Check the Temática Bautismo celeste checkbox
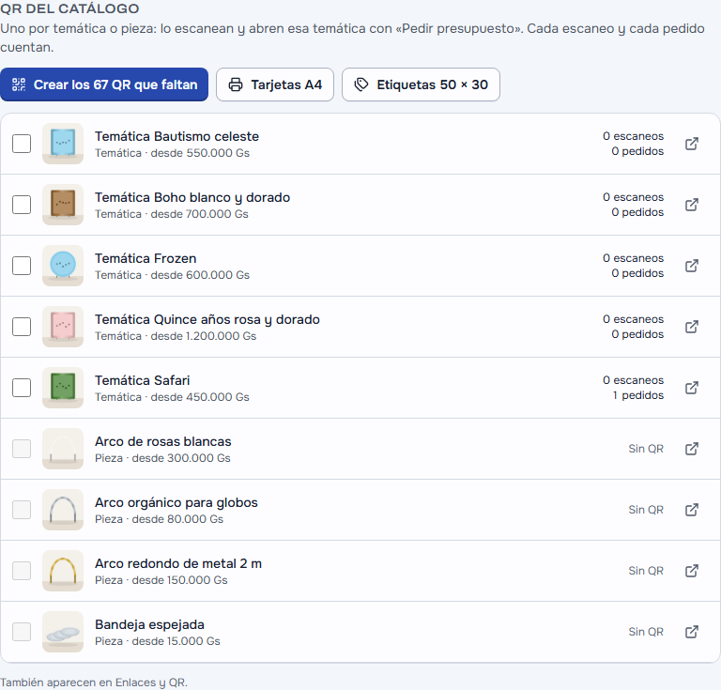 click(x=22, y=144)
